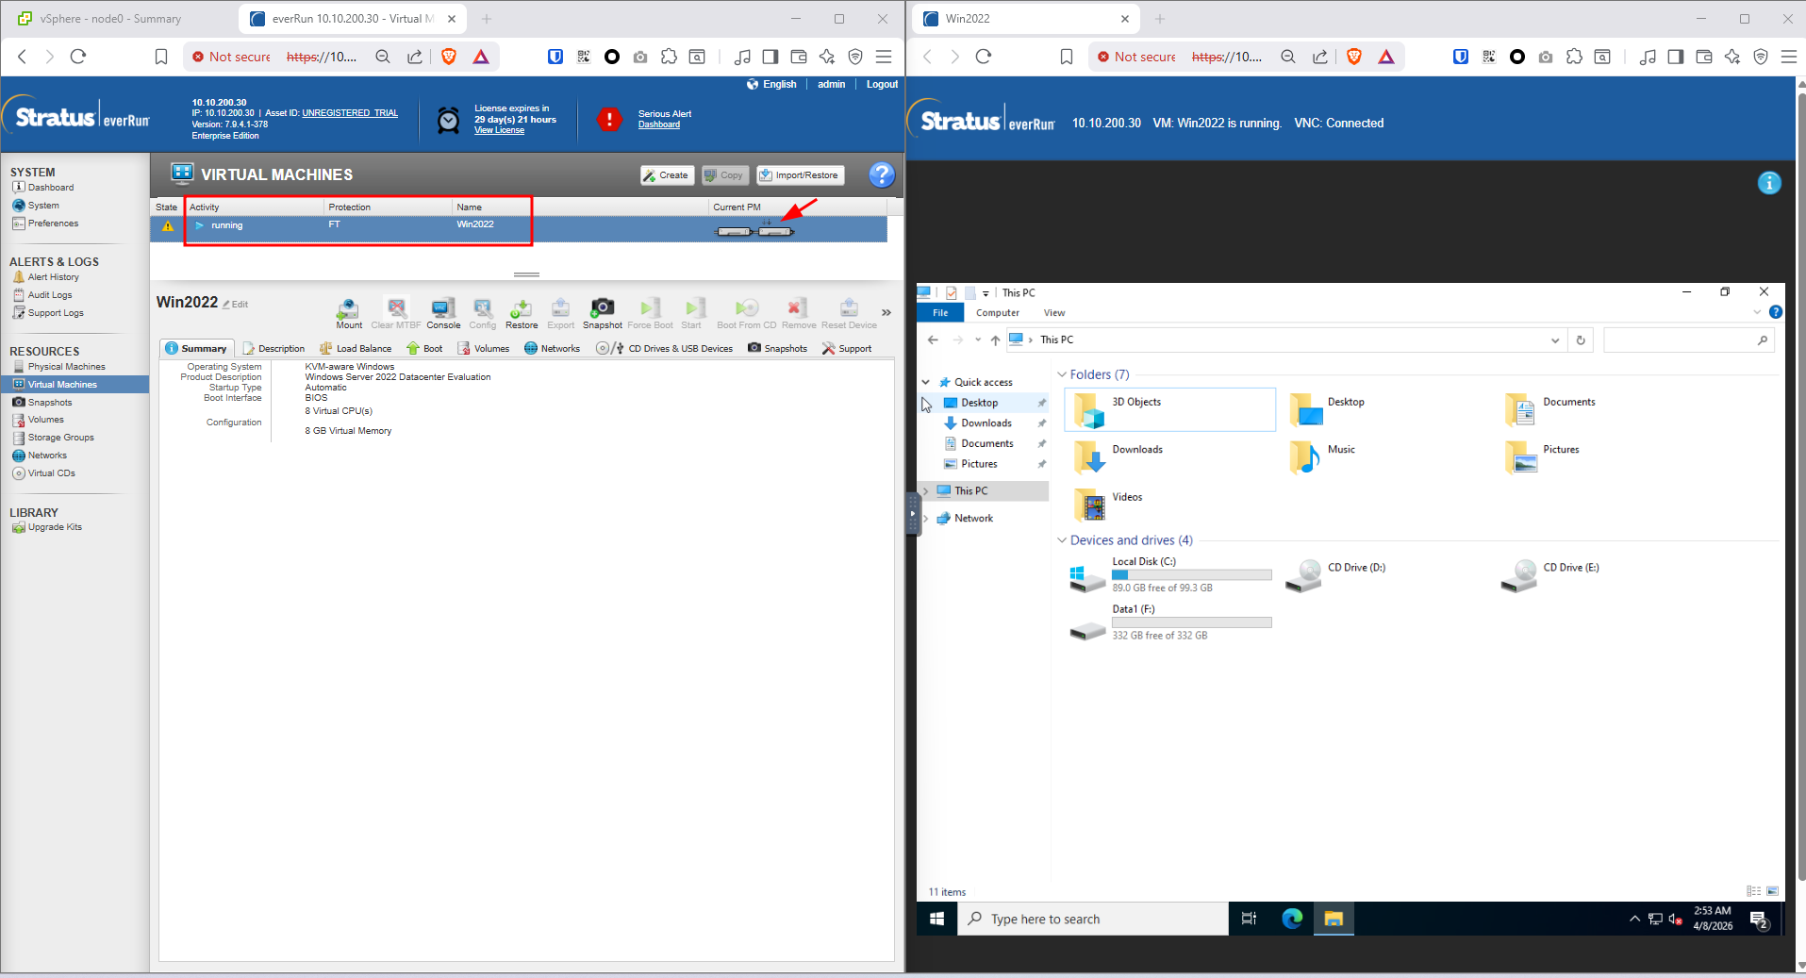Viewport: 1806px width, 978px height.
Task: Click the Mount toolbar icon
Action: pyautogui.click(x=348, y=309)
